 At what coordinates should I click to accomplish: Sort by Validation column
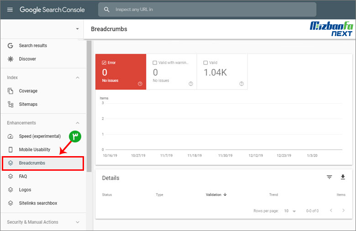coord(214,194)
